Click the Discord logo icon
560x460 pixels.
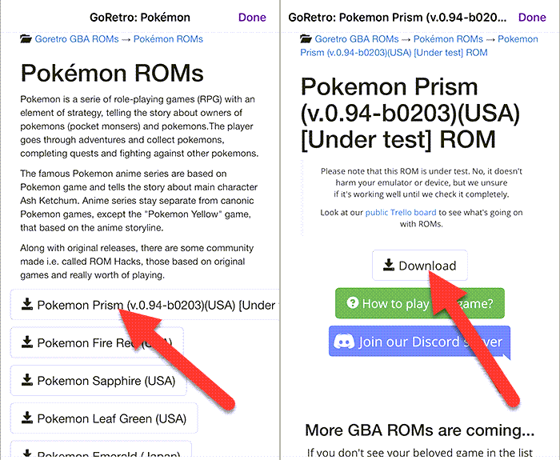[344, 342]
